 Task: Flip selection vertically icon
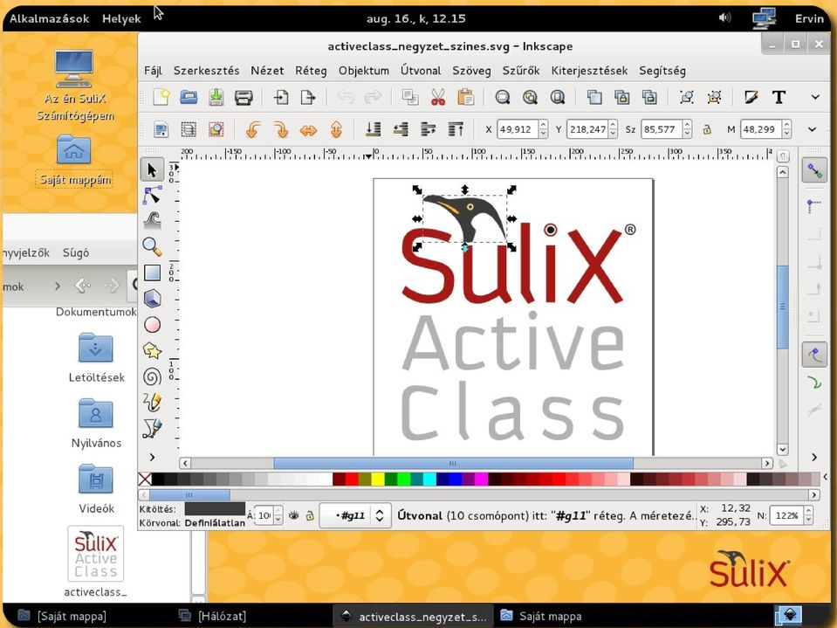pos(336,129)
